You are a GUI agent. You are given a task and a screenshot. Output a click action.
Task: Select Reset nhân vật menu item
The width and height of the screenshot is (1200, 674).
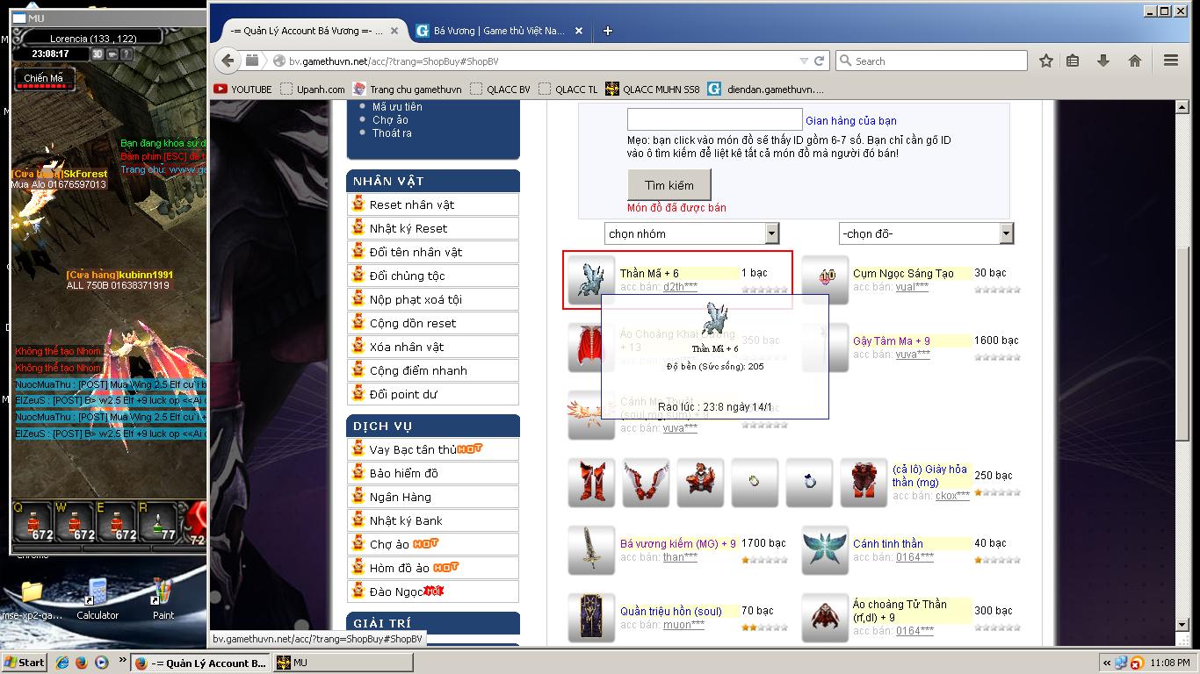[433, 204]
